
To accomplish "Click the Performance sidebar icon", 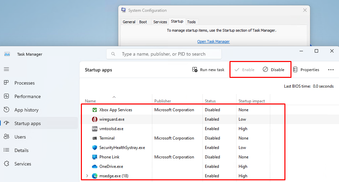I will [x=6, y=96].
